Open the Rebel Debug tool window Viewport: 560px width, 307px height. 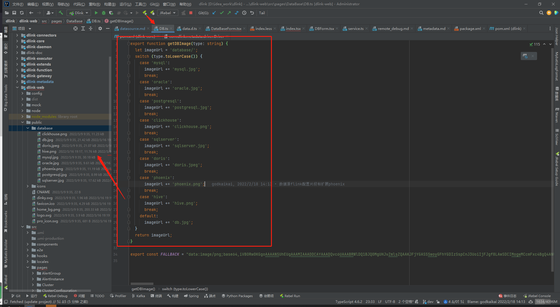pyautogui.click(x=55, y=296)
